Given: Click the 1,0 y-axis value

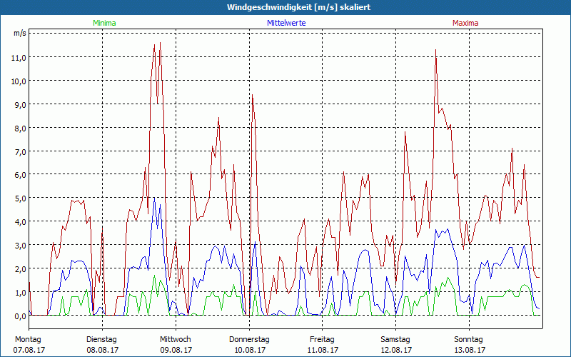Looking at the screenshot, I should click(x=20, y=293).
